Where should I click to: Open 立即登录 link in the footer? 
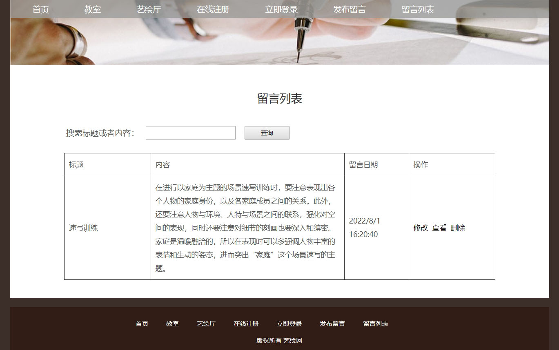[x=290, y=324]
